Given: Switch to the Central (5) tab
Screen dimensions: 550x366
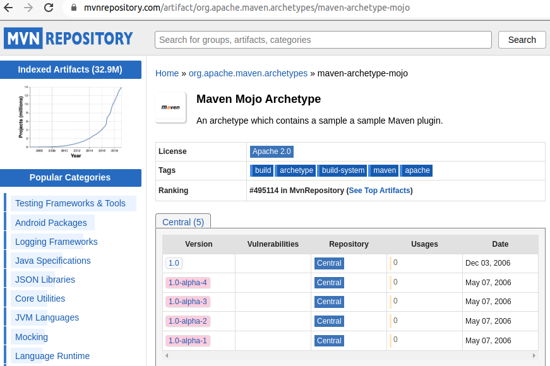Looking at the screenshot, I should pos(183,221).
